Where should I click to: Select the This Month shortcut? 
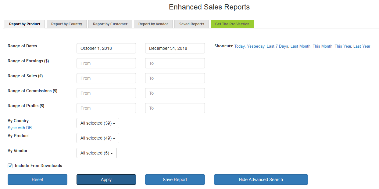pyautogui.click(x=322, y=46)
